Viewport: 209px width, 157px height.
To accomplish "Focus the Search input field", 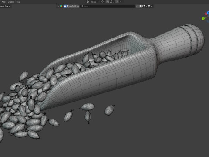I will (109, 6).
